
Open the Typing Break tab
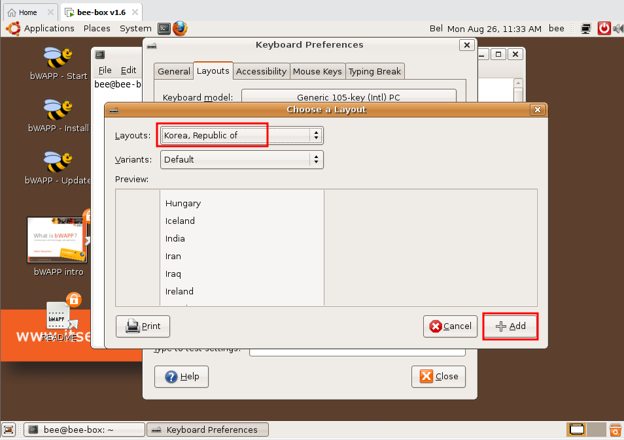coord(375,71)
